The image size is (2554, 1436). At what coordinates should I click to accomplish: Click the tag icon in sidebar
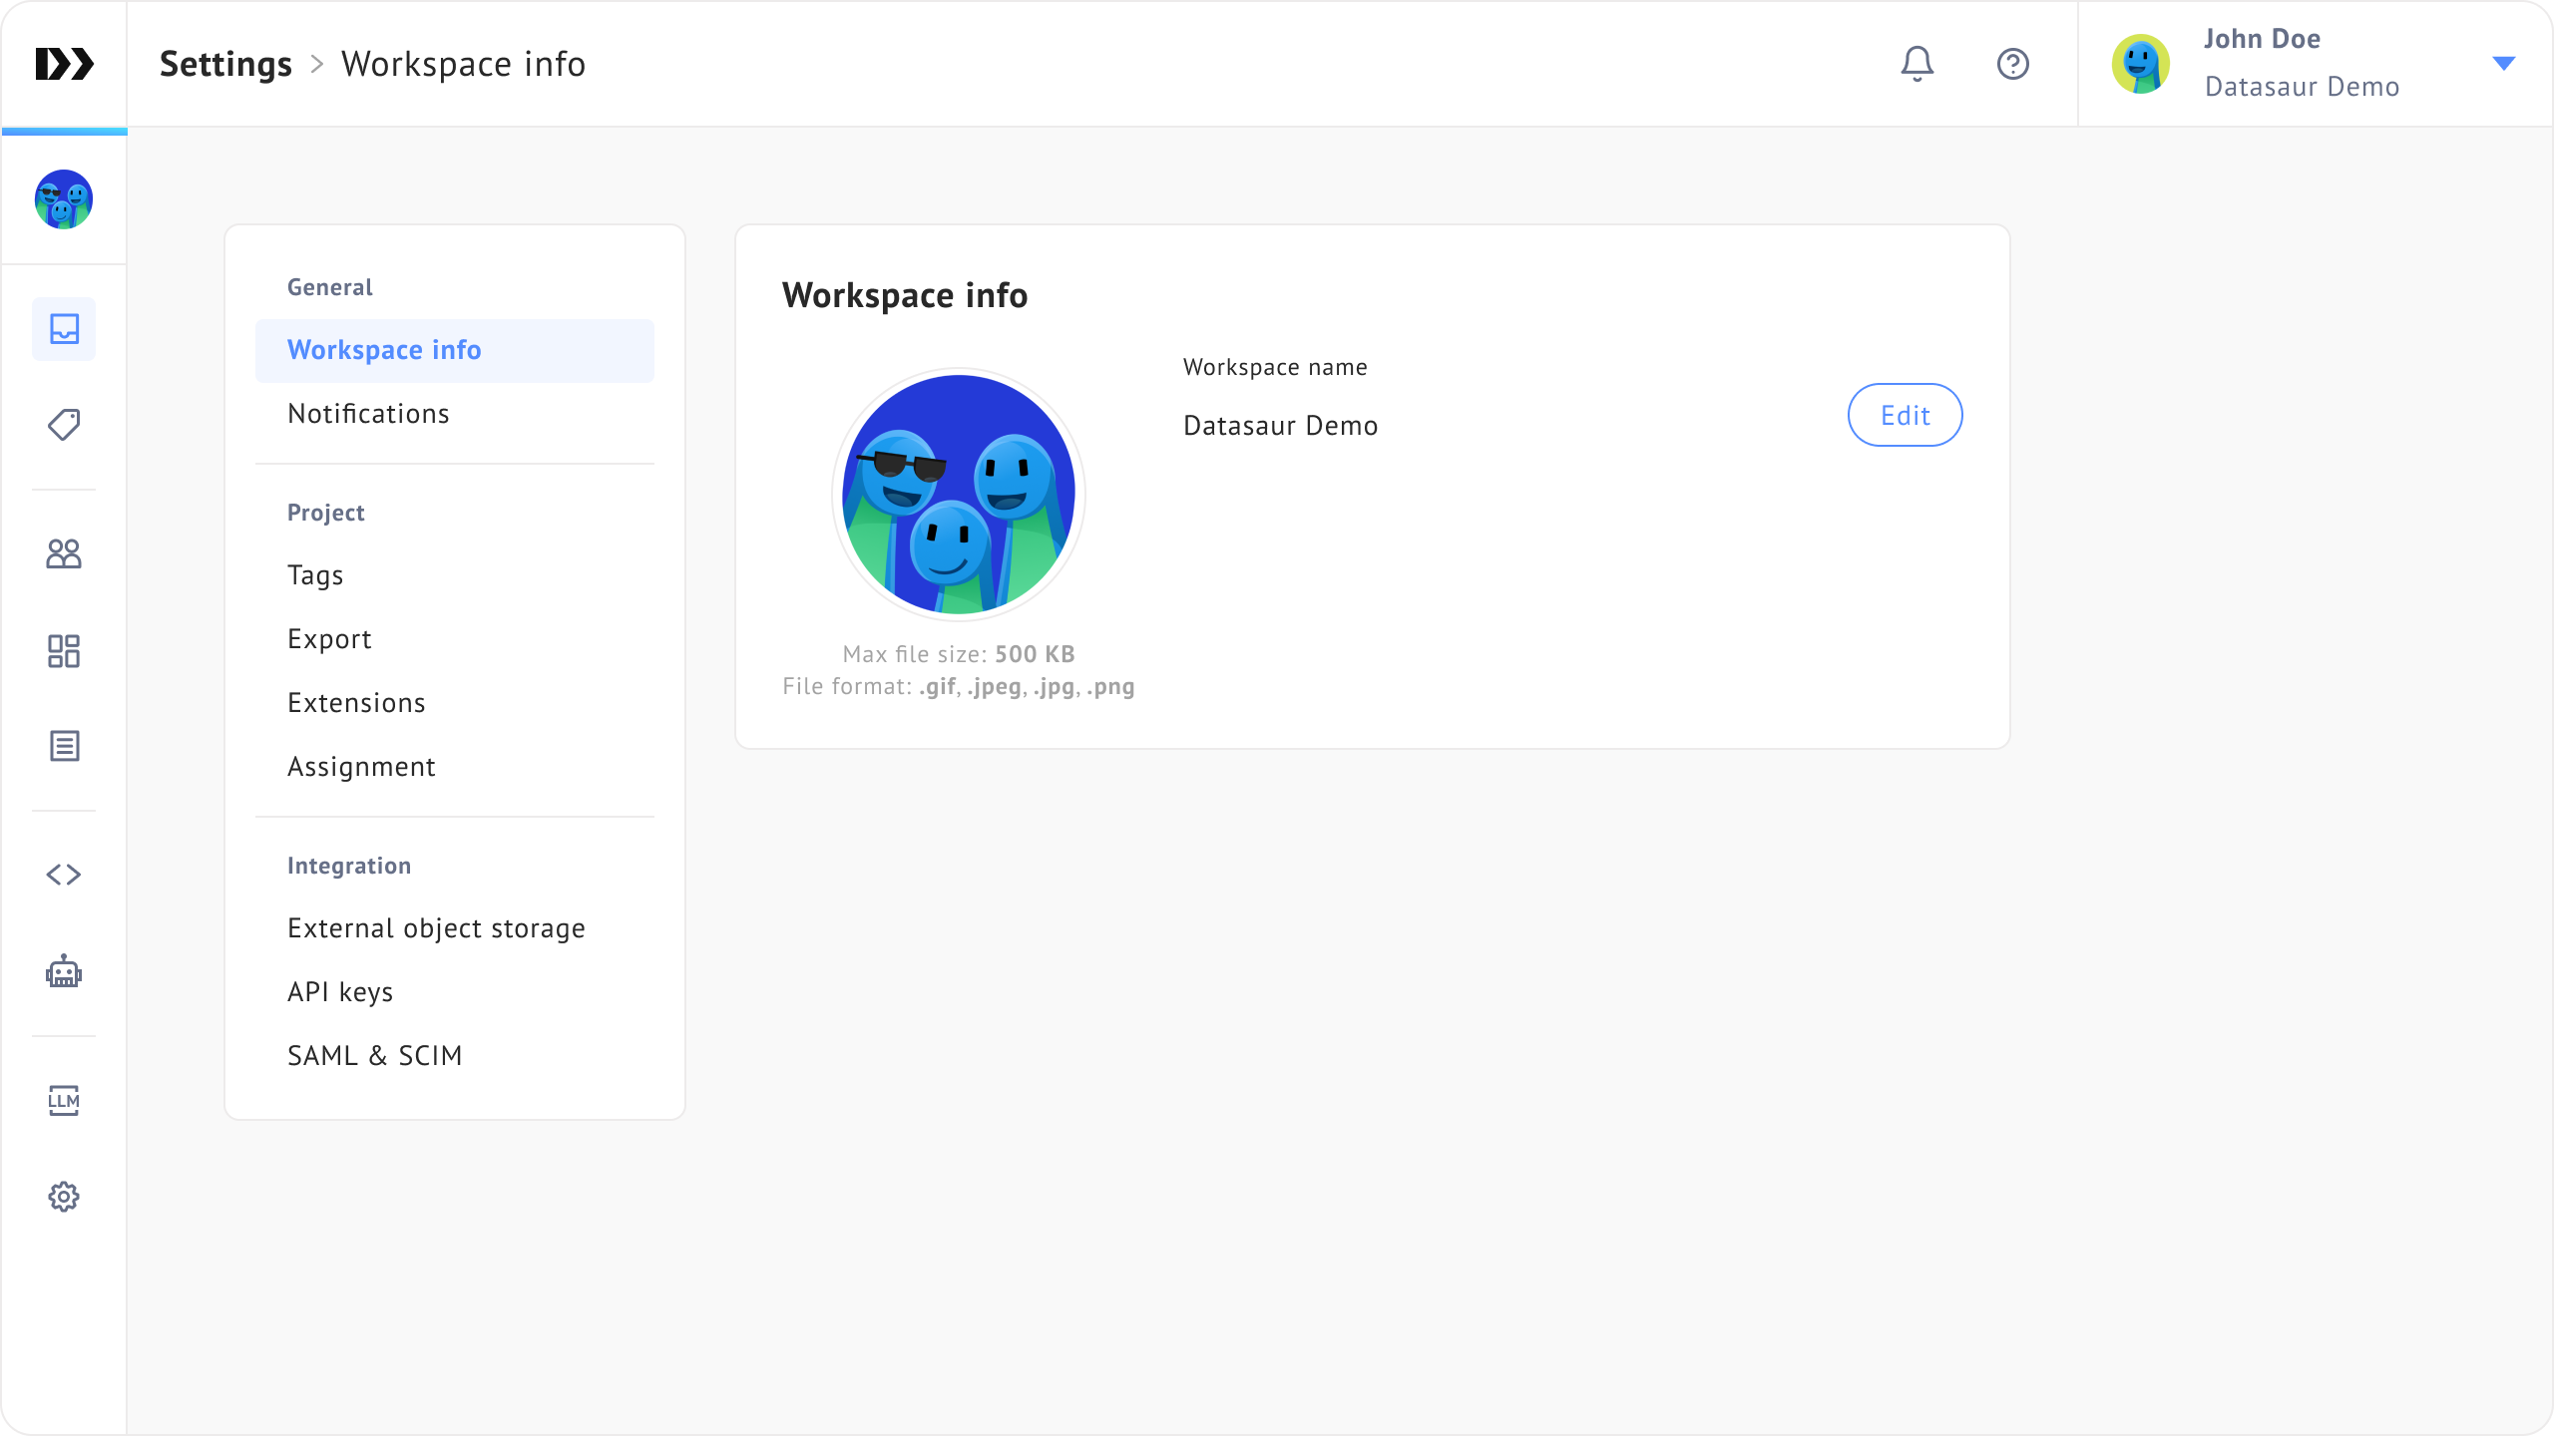pyautogui.click(x=64, y=425)
